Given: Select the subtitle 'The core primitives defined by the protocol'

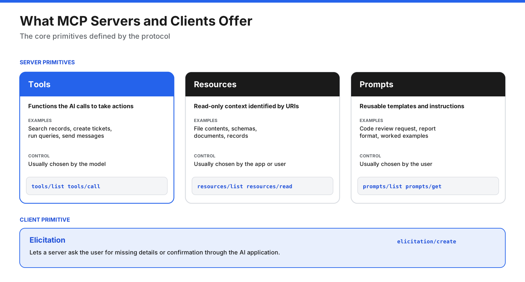Looking at the screenshot, I should (95, 36).
